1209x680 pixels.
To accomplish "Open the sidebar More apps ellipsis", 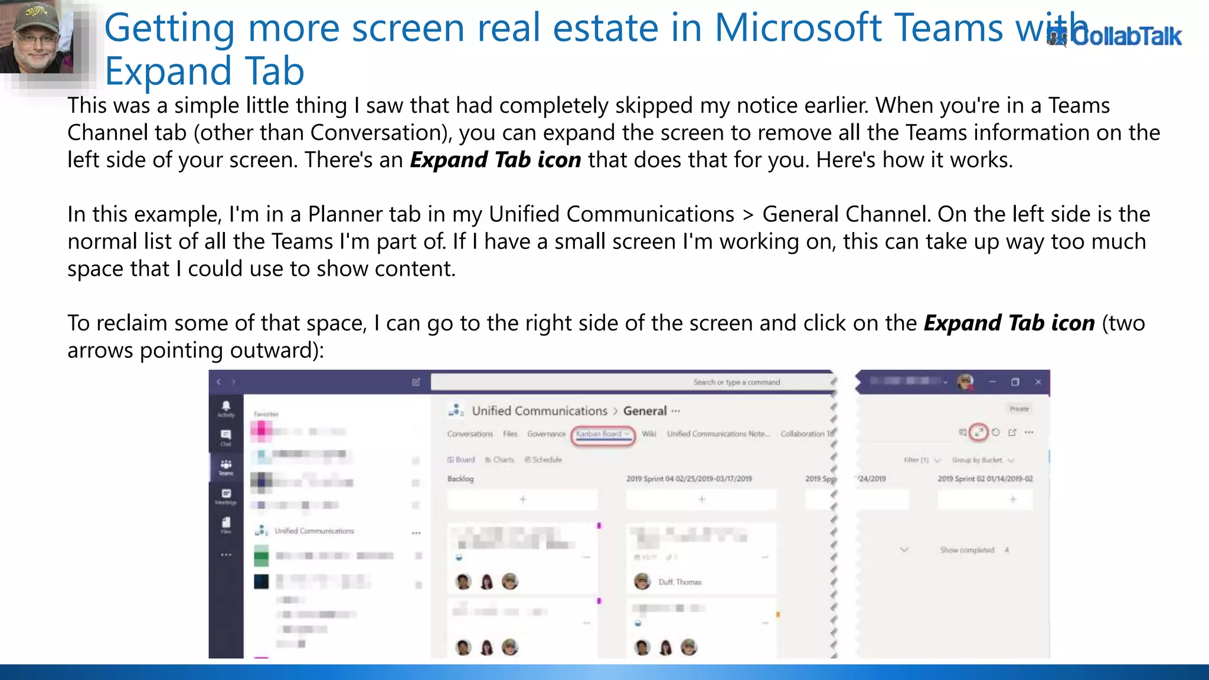I will [x=226, y=555].
